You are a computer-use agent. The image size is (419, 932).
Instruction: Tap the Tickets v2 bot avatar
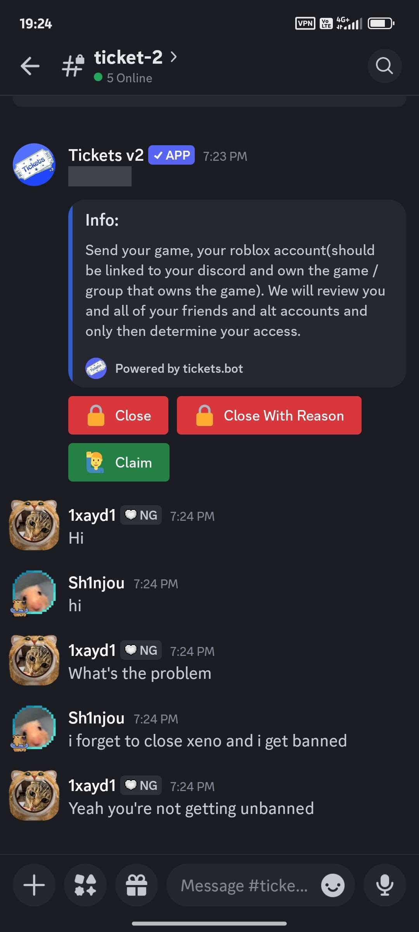pyautogui.click(x=34, y=165)
